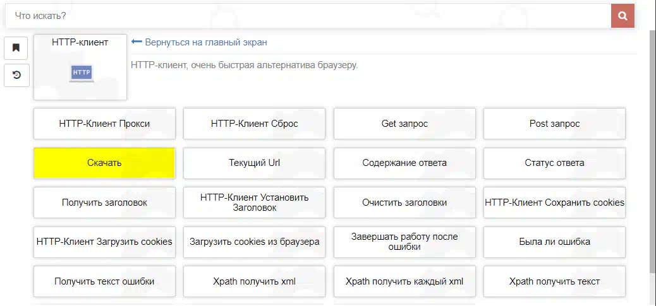This screenshot has height=306, width=656.
Task: Open history via the clock-arrow icon
Action: pyautogui.click(x=16, y=75)
